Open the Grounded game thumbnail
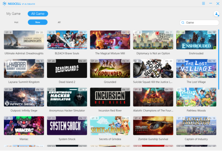The height and width of the screenshot is (151, 222). click(110, 68)
